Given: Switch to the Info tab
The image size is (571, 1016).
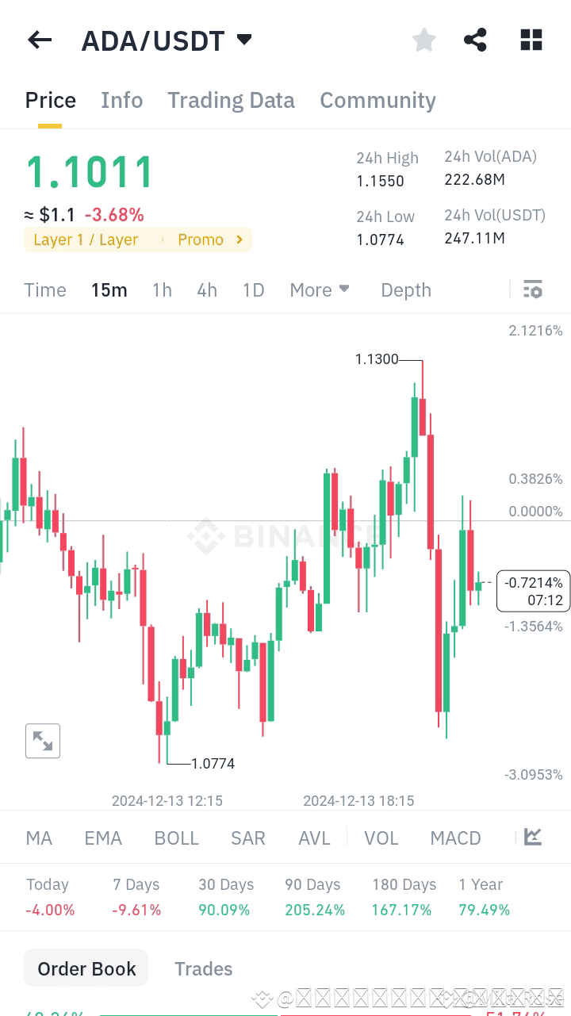Looking at the screenshot, I should pos(121,100).
